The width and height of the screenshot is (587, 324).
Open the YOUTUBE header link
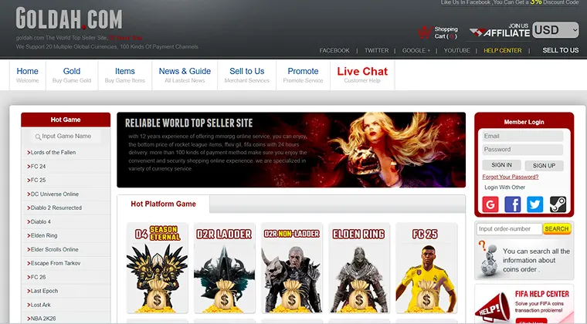(x=456, y=50)
